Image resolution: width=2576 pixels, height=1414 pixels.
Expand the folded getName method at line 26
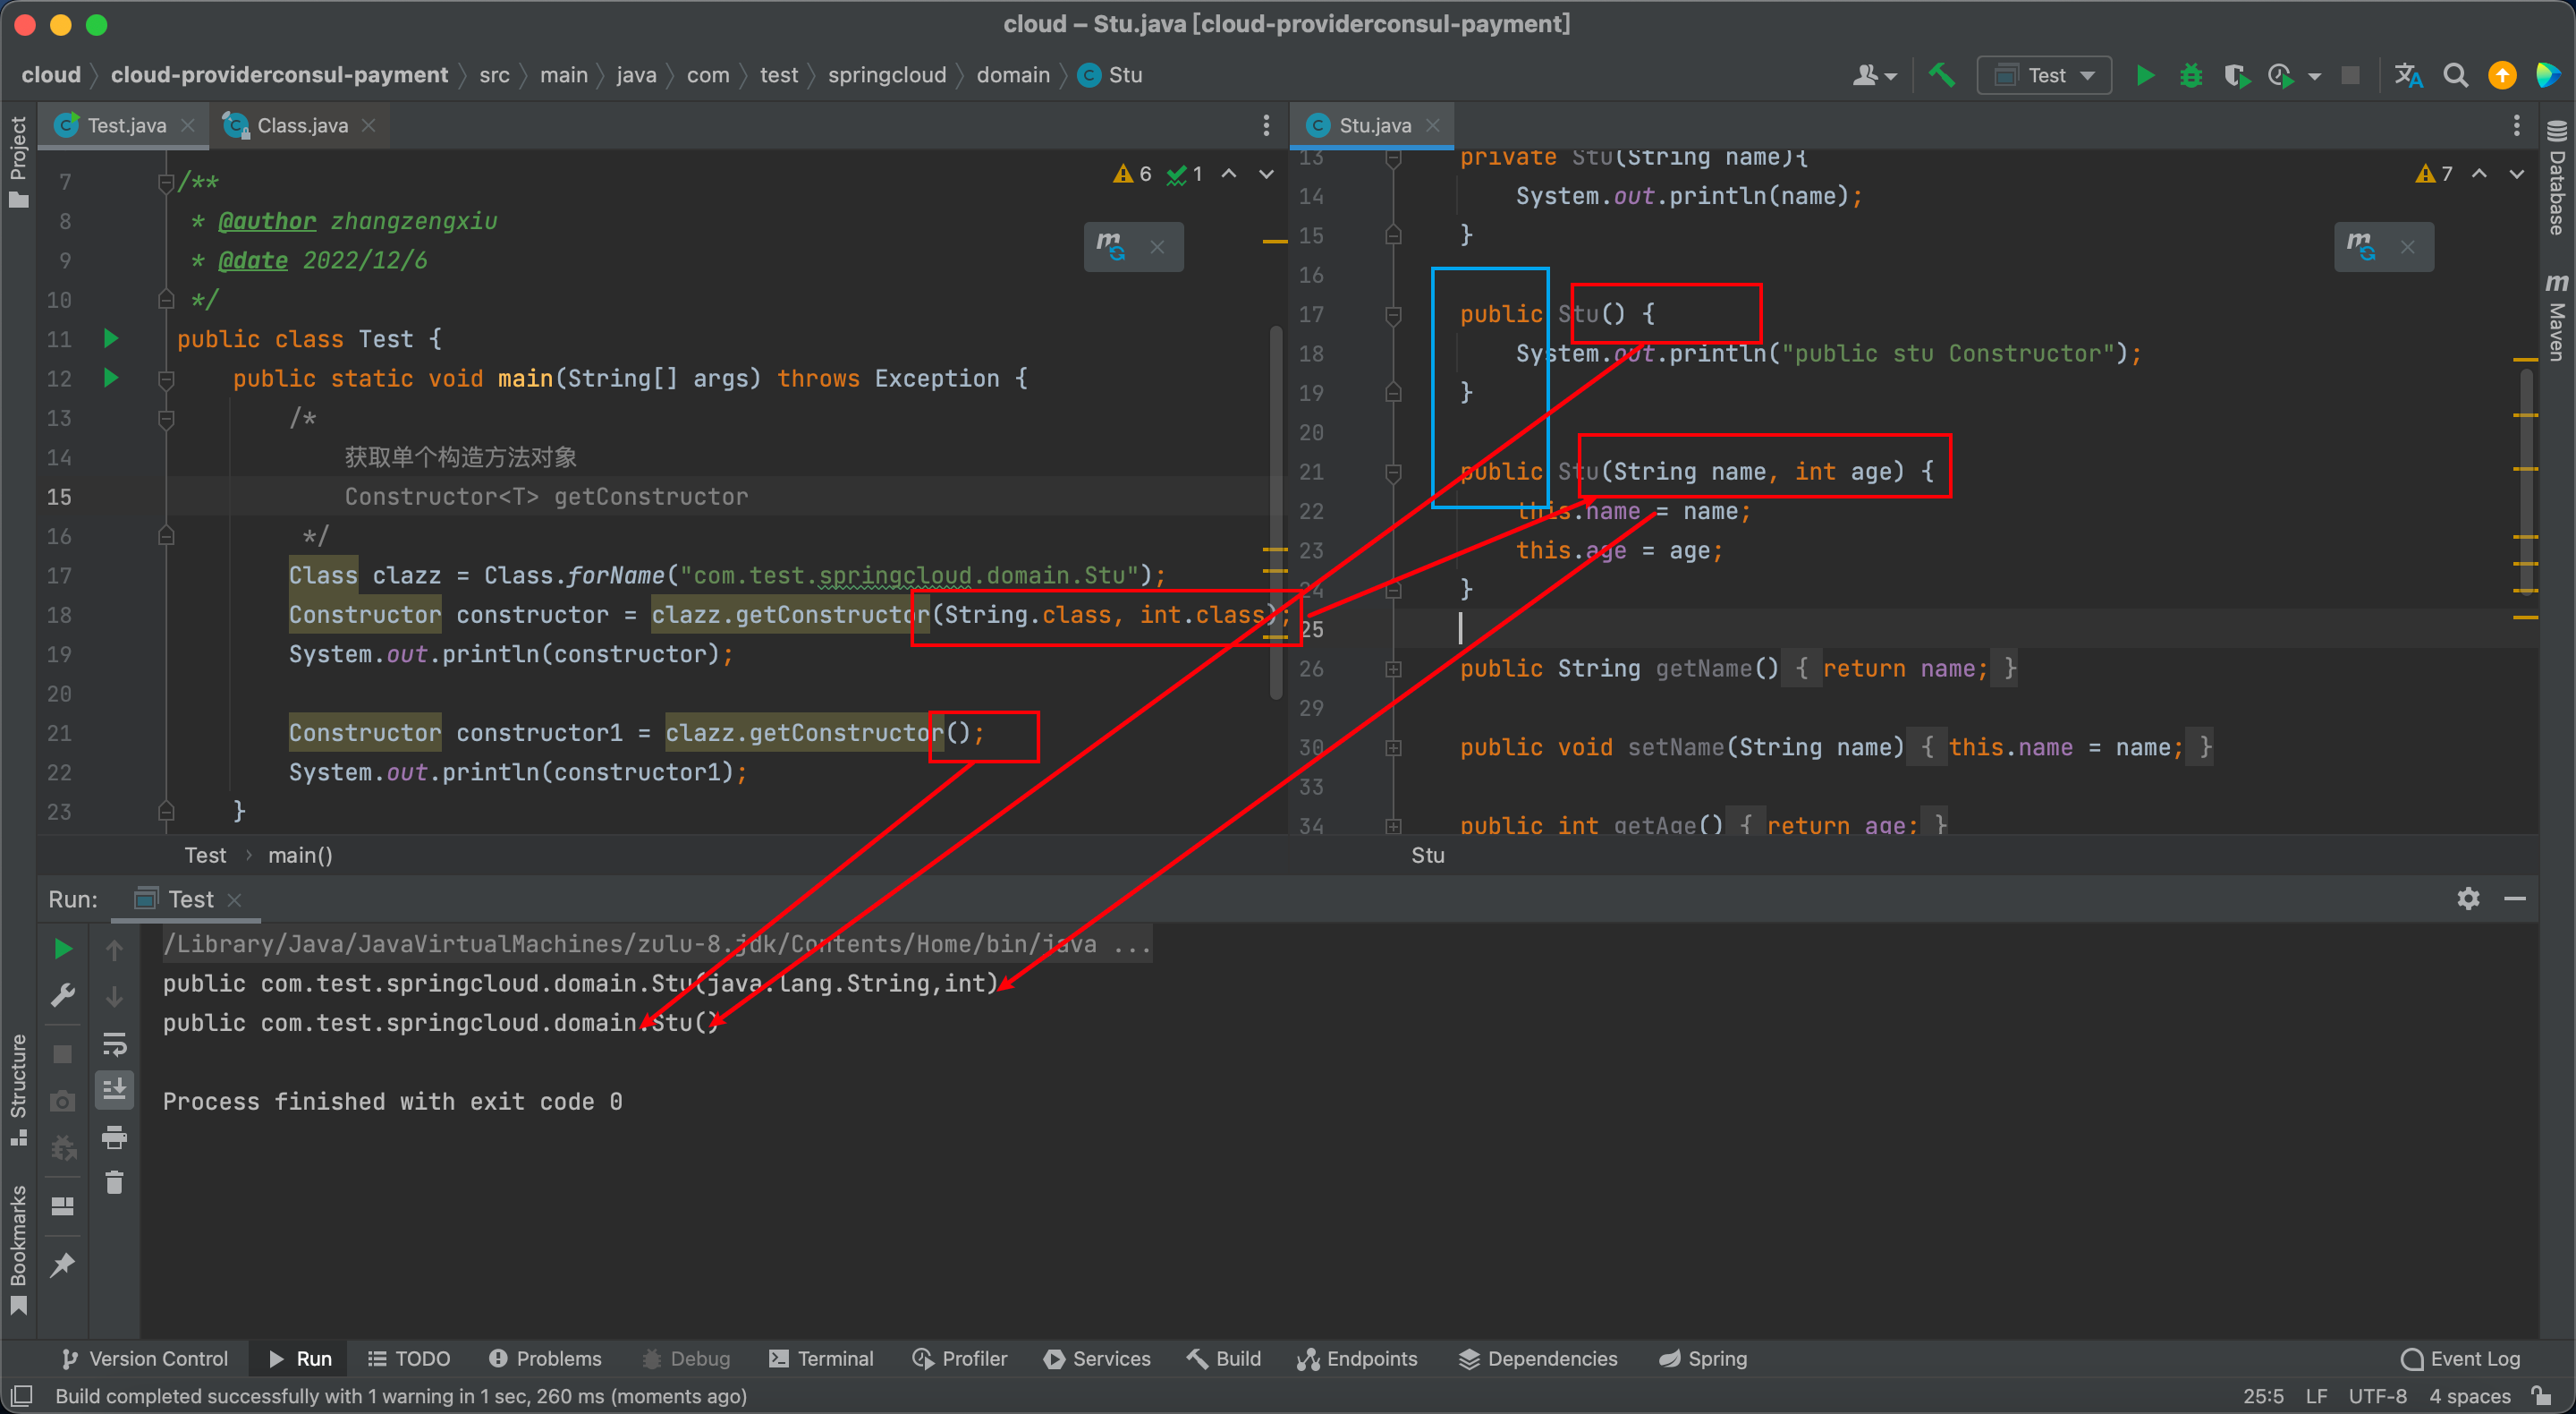(x=1393, y=669)
